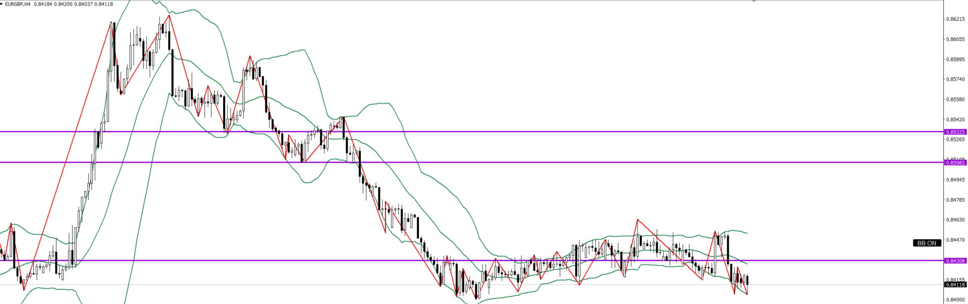Viewport: 968px width, 304px height.
Task: Click the 0.84118 close value in header
Action: click(x=103, y=4)
